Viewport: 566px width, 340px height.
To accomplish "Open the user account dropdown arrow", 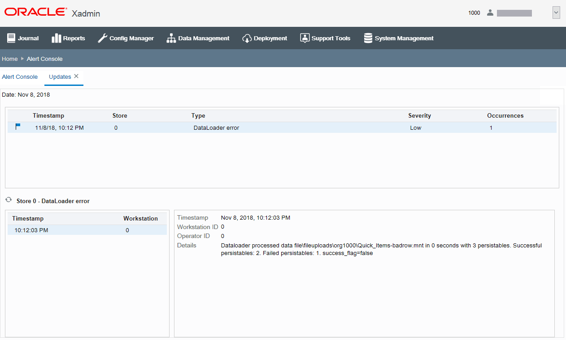I will (x=556, y=13).
